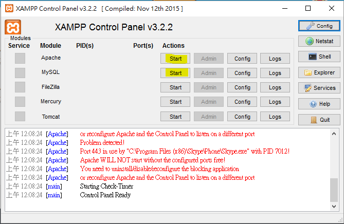344x224 pixels.
Task: Open Config with the wrench icon
Action: (x=319, y=26)
